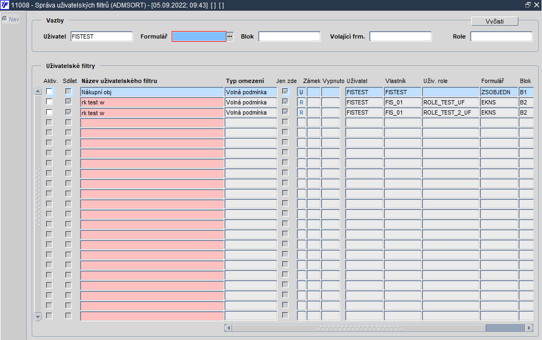Click the application logo in title bar
This screenshot has width=542, height=340.
point(5,5)
